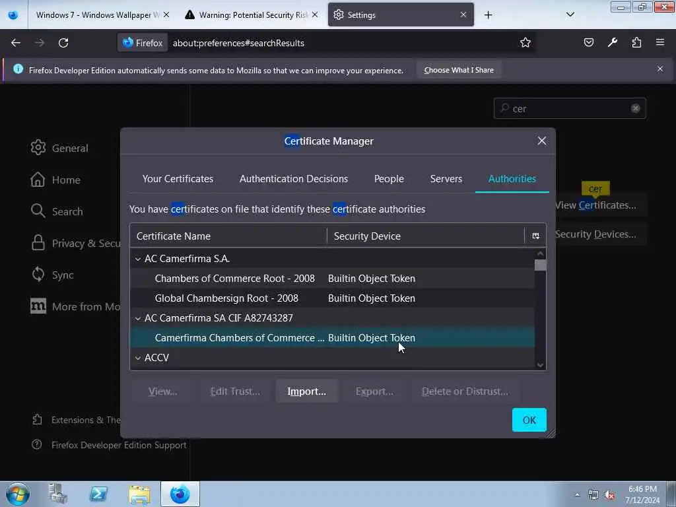Close the Windows 7 Wallpaper tab

point(166,15)
